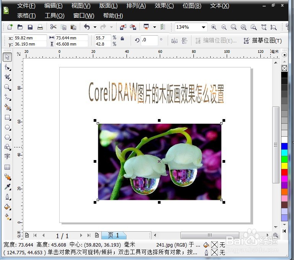Screen dimensions: 294x260
Task: Click the flower bitmap image on canvas
Action: (x=159, y=162)
